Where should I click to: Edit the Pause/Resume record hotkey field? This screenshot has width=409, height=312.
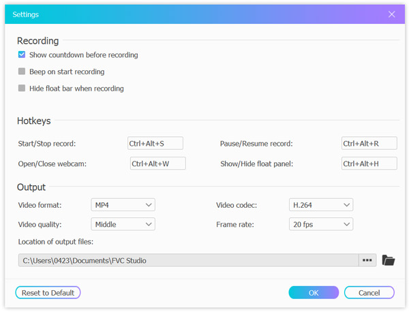(x=369, y=143)
